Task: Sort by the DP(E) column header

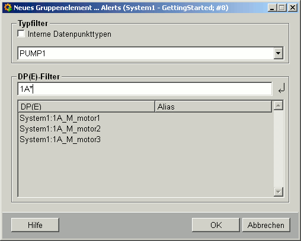Action: (x=87, y=107)
